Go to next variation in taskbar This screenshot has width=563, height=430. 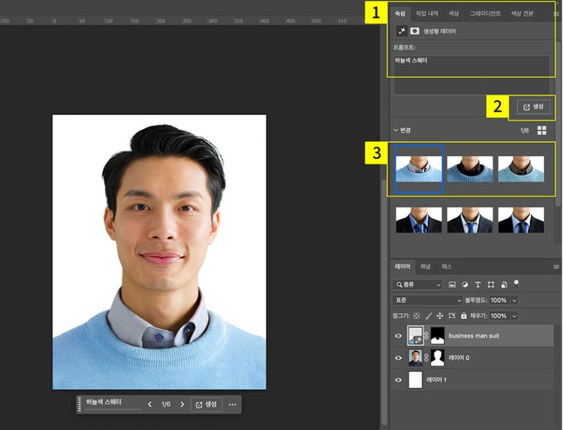pyautogui.click(x=182, y=404)
